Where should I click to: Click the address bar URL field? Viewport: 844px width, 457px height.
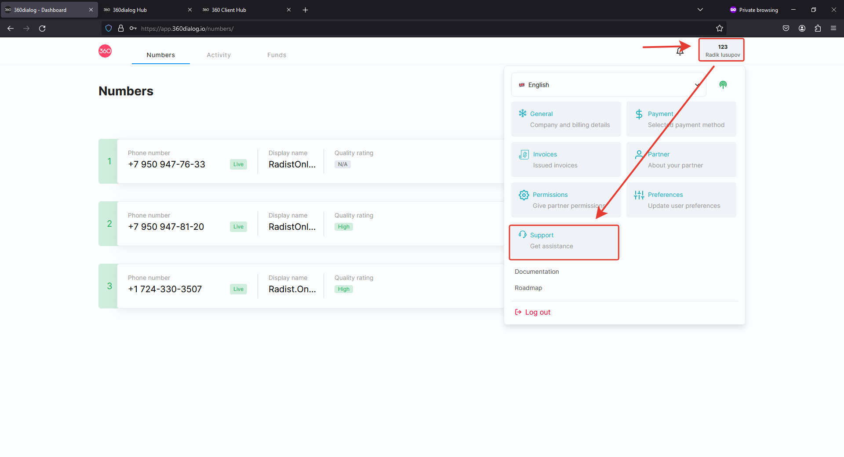pyautogui.click(x=413, y=29)
